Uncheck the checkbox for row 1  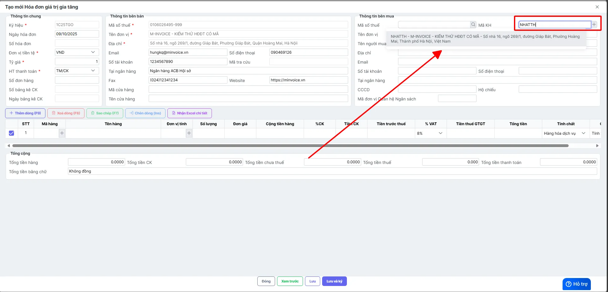pos(11,133)
